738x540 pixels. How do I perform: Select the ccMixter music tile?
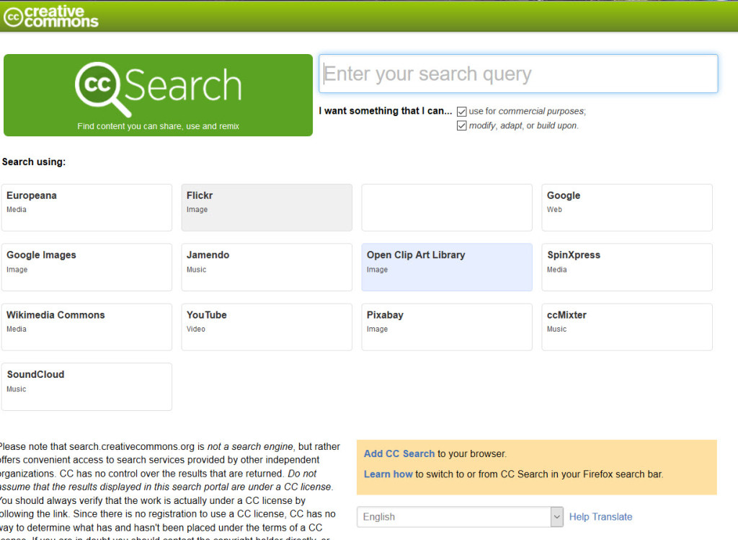pyautogui.click(x=627, y=327)
